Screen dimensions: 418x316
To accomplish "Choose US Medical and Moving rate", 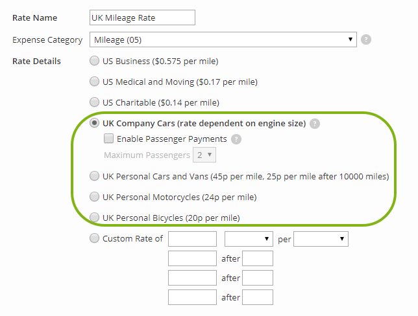I will [x=95, y=82].
